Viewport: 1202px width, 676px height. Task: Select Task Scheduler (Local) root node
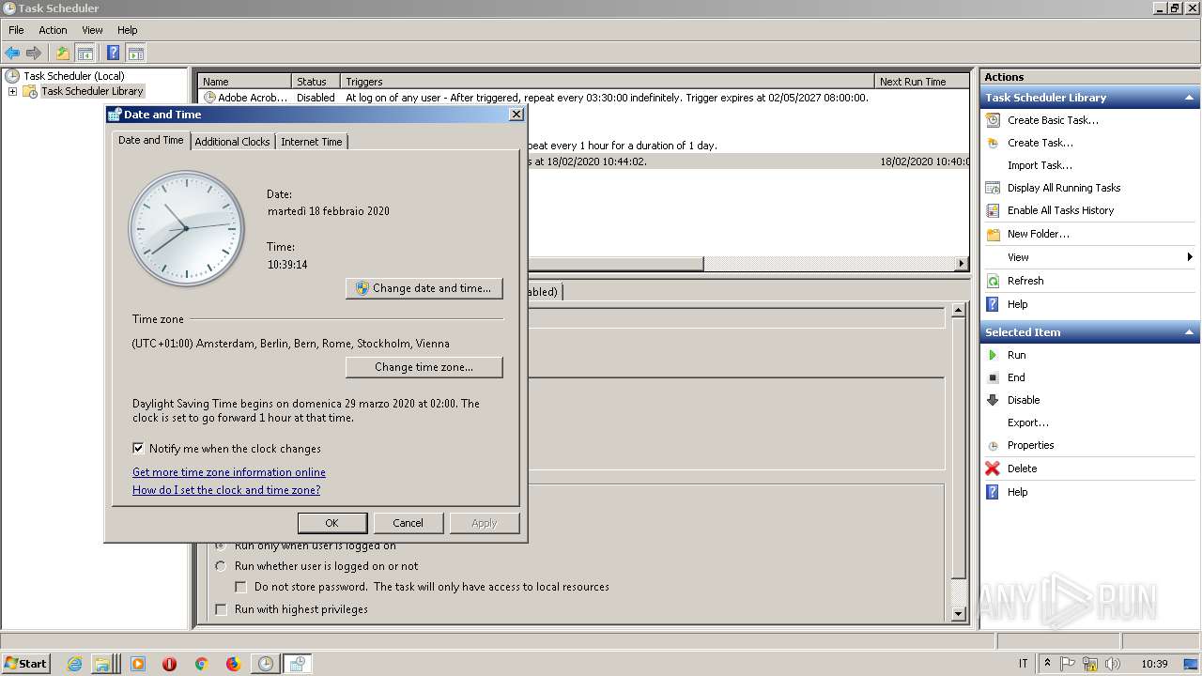[73, 76]
